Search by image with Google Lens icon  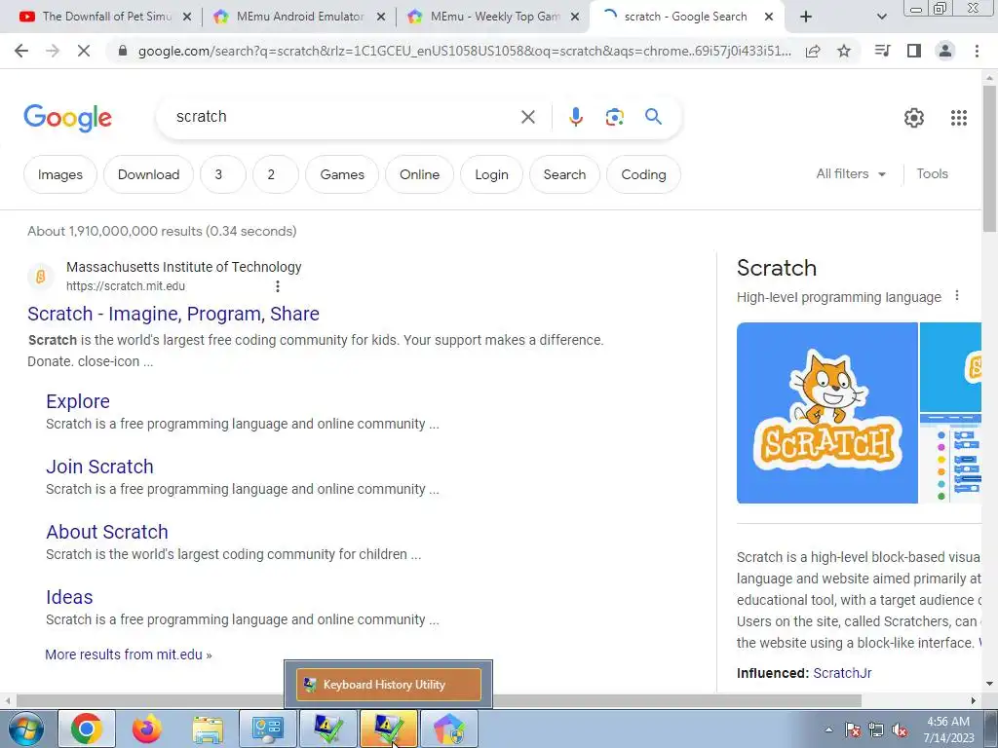coord(614,117)
